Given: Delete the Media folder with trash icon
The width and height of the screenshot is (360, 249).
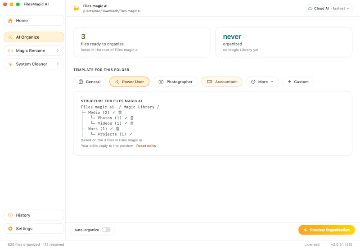Looking at the screenshot, I should click(x=120, y=112).
